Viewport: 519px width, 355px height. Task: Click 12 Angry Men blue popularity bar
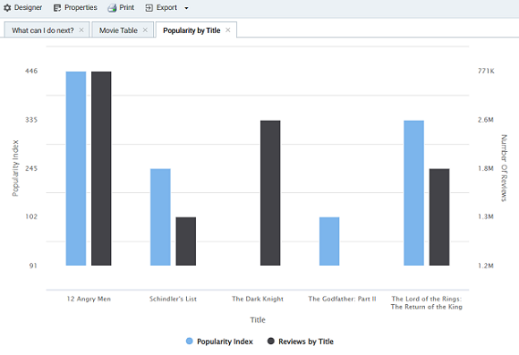coord(76,168)
